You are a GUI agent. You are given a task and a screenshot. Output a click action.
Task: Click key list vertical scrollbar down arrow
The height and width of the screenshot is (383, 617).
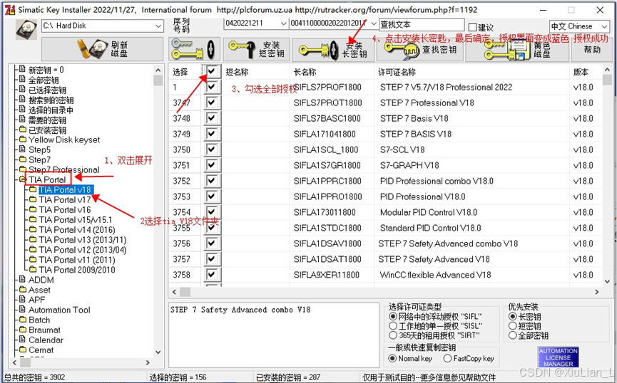coord(607,281)
